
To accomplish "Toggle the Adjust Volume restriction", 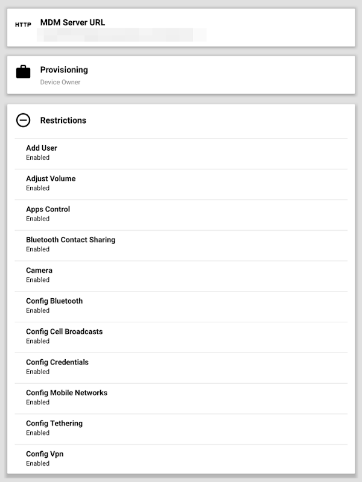I will (181, 184).
